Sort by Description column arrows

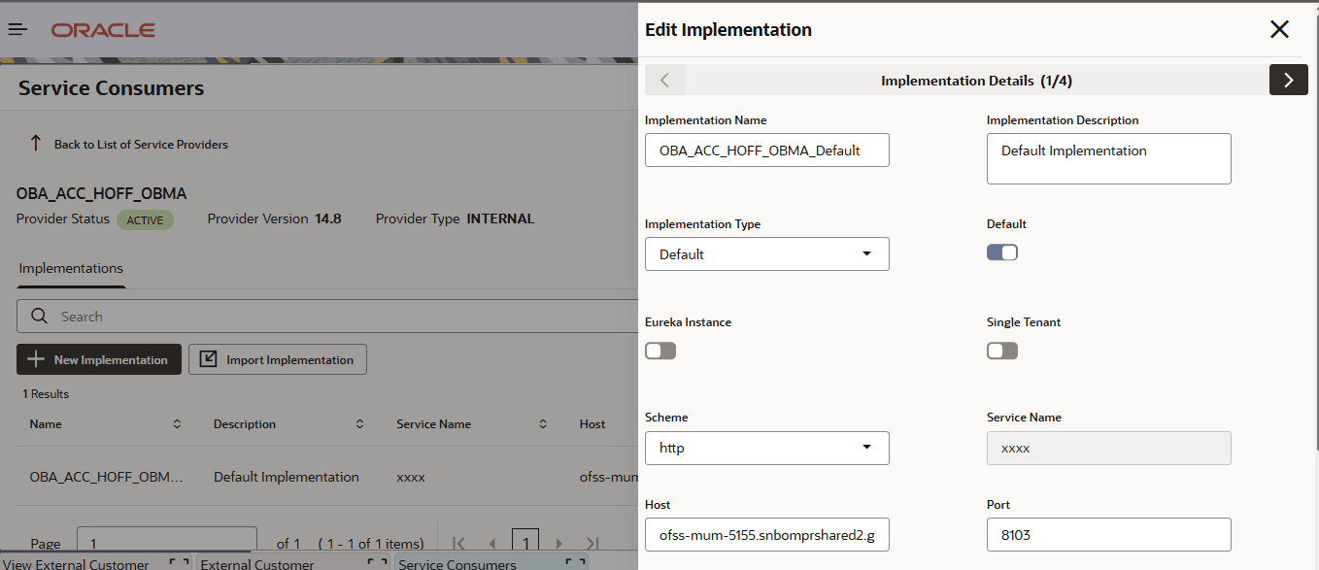coord(359,424)
